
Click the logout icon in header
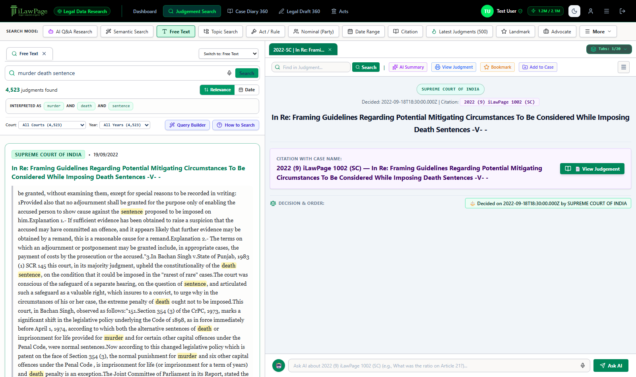click(622, 11)
